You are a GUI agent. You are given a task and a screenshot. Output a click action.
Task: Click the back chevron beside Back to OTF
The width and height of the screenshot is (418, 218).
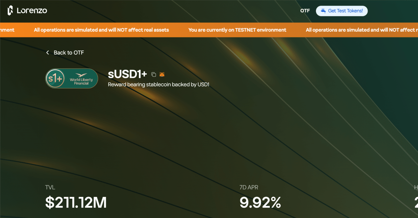point(48,52)
